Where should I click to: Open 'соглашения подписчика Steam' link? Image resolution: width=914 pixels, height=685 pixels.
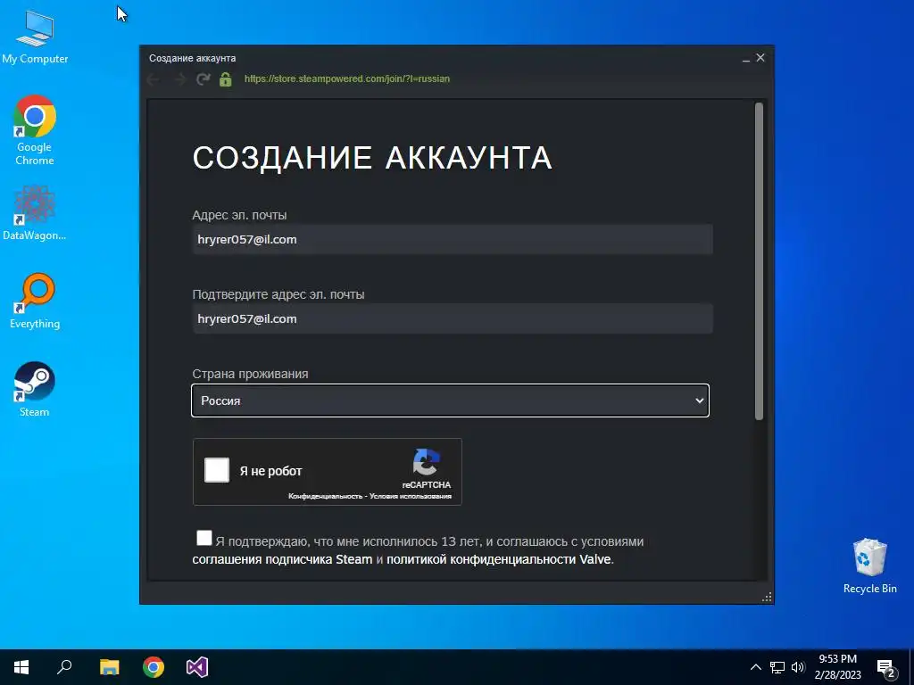click(x=282, y=559)
